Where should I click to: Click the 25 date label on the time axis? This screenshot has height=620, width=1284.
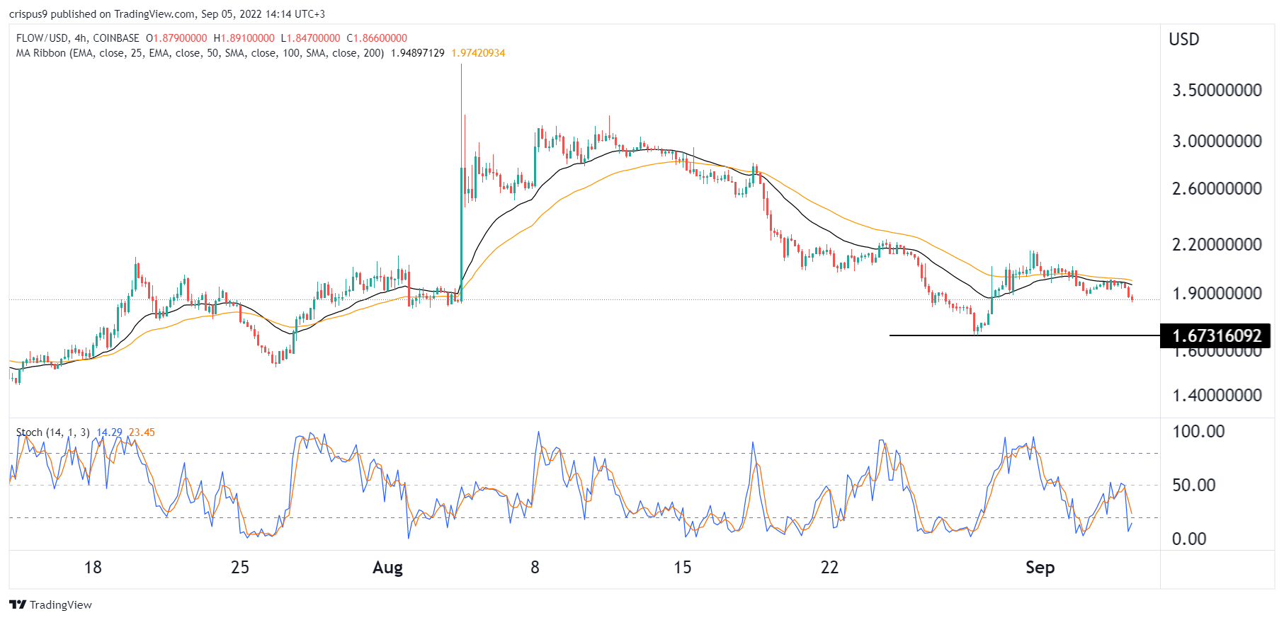tap(240, 568)
